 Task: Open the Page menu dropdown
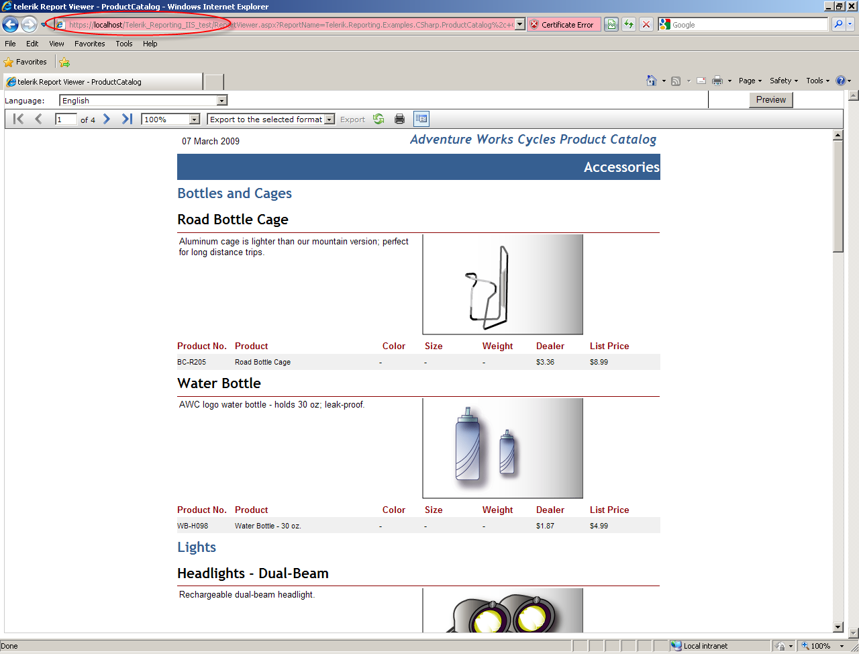pyautogui.click(x=750, y=81)
